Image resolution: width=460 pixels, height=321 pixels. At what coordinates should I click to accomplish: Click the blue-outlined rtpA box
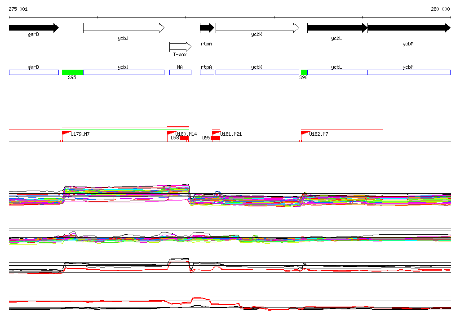(x=207, y=72)
